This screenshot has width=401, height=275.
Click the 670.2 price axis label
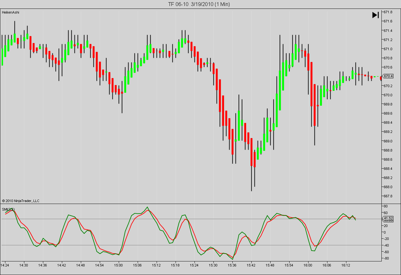click(388, 86)
